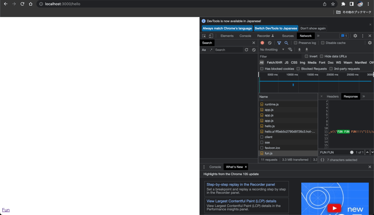
Task: Open the Chrome extensions puzzle icon
Action: (x=343, y=4)
